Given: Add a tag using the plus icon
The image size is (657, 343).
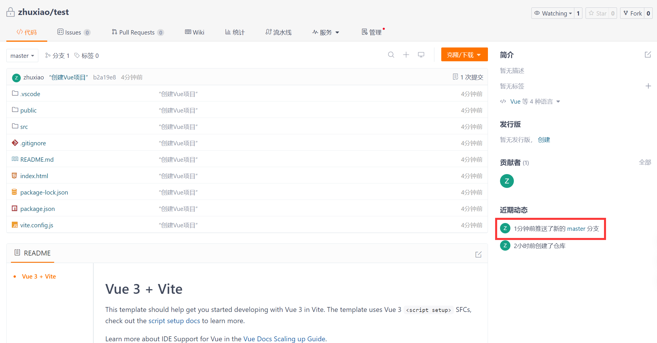Looking at the screenshot, I should point(648,86).
